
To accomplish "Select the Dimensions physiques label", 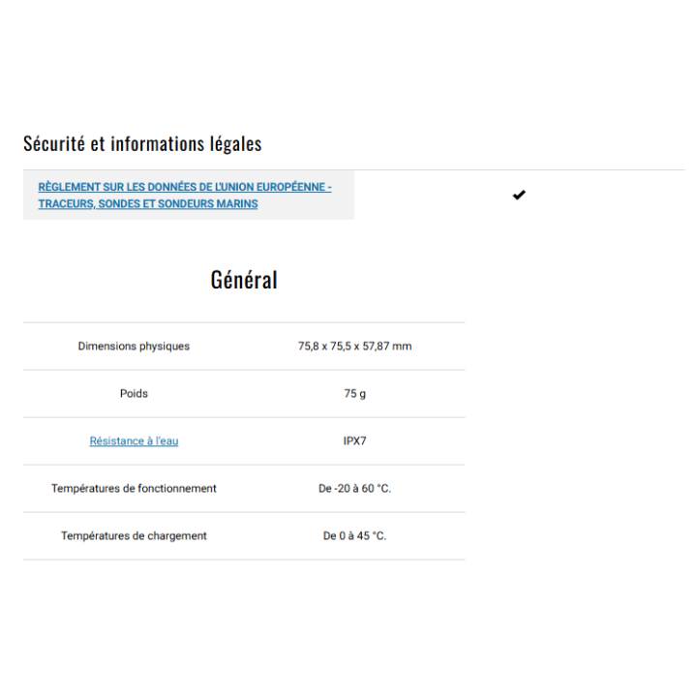I will click(x=134, y=347).
